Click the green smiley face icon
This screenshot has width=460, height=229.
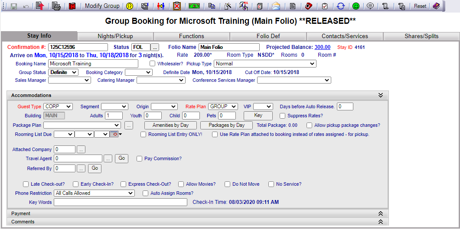click(x=356, y=6)
